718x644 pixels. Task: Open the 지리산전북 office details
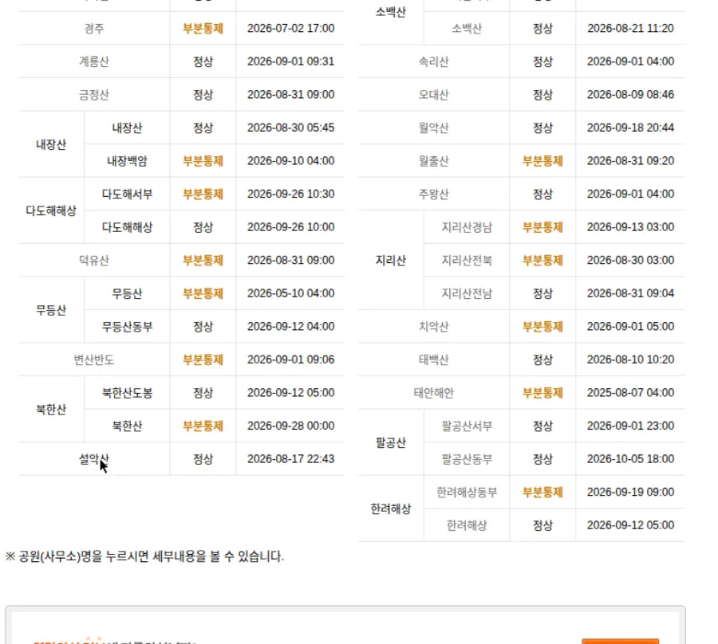pos(467,261)
